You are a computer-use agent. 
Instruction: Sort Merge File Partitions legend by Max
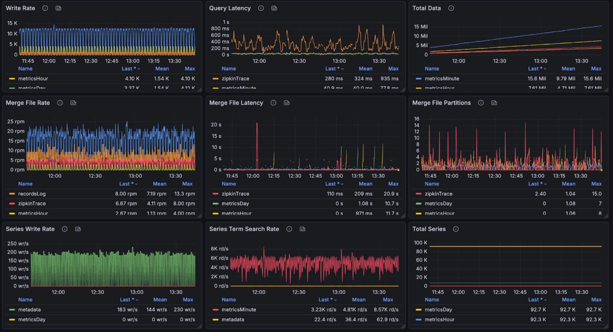pyautogui.click(x=596, y=184)
